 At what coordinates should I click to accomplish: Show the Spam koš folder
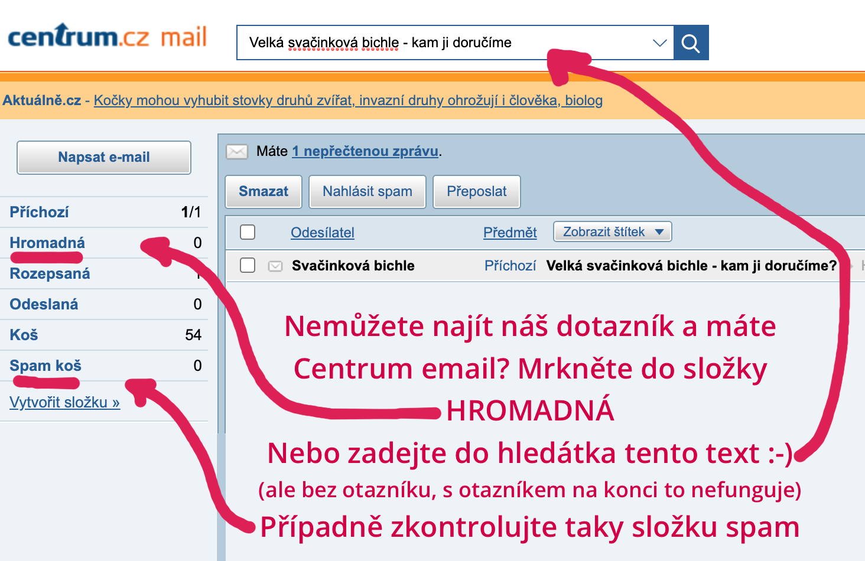(x=45, y=366)
